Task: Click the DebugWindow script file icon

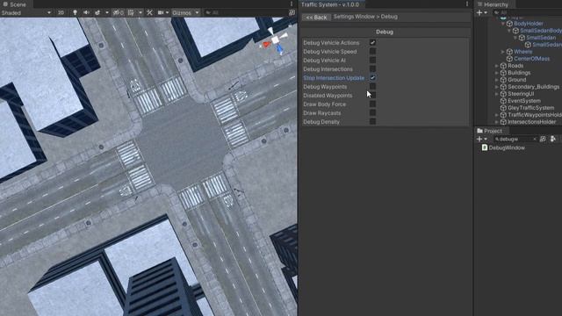Action: click(x=485, y=147)
